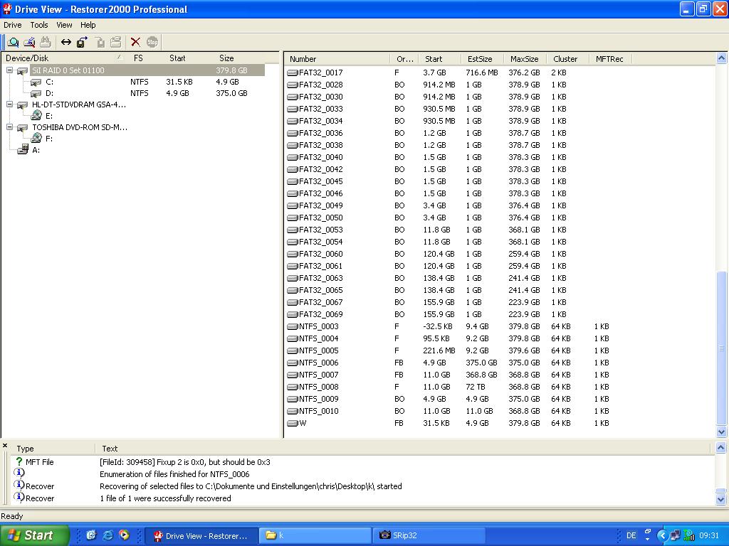The image size is (729, 546).
Task: Click the partition list scrollbar up arrow
Action: pos(721,58)
